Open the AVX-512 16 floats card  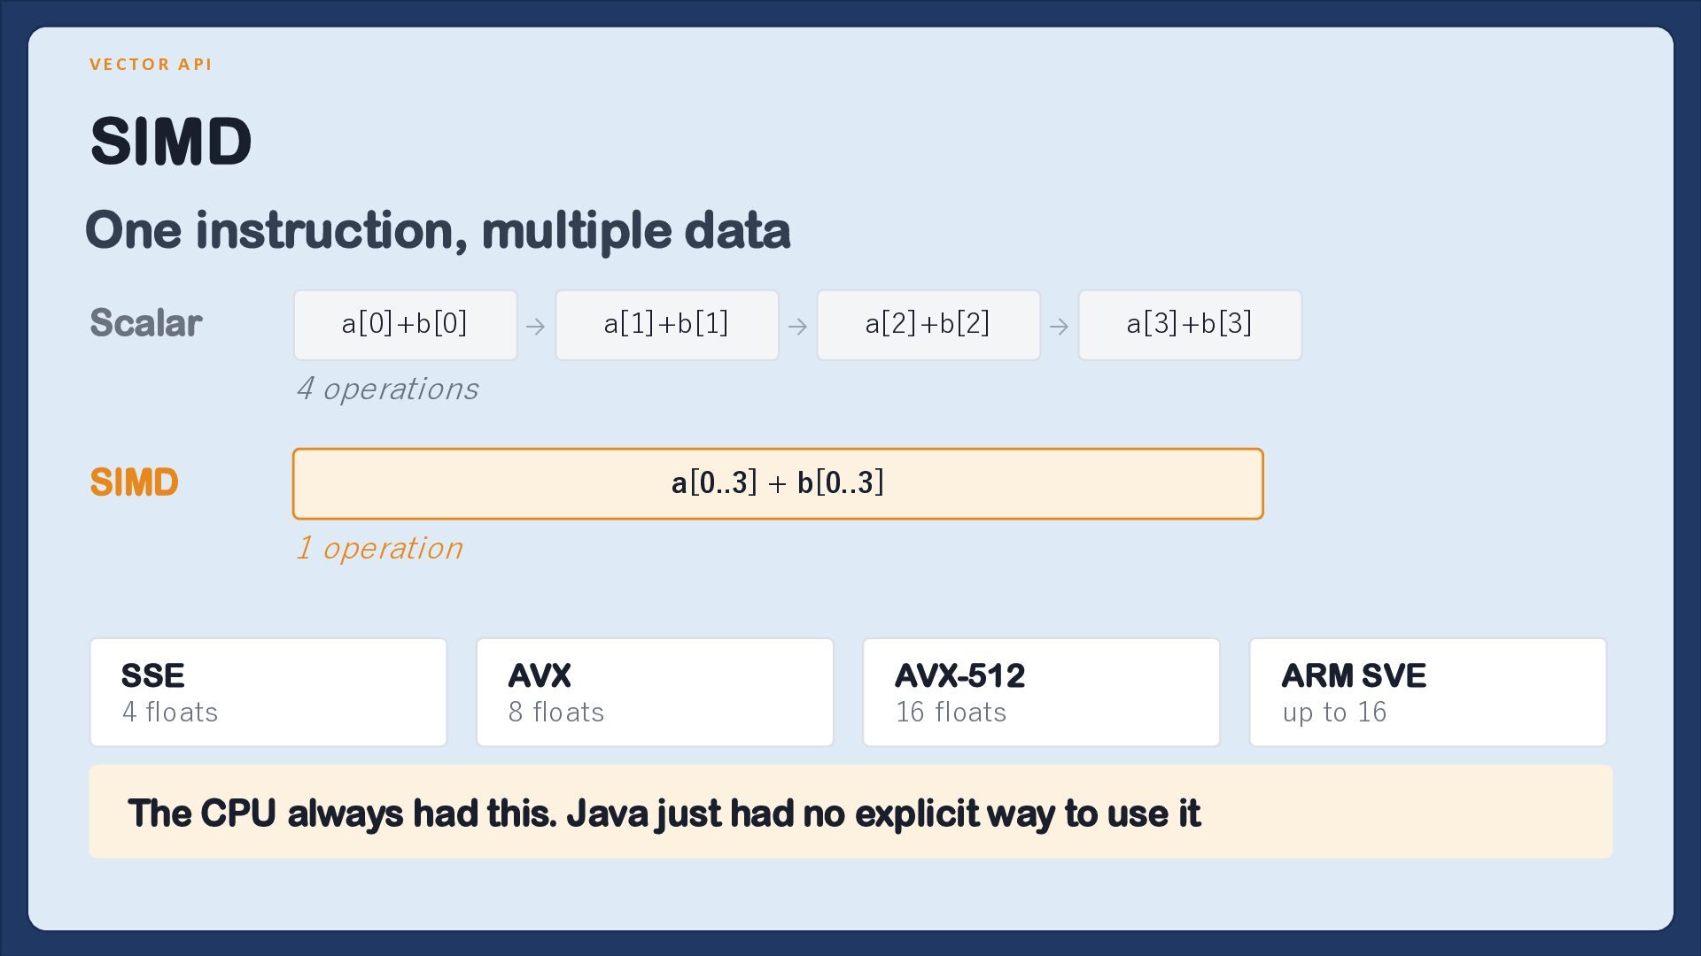tap(1041, 692)
